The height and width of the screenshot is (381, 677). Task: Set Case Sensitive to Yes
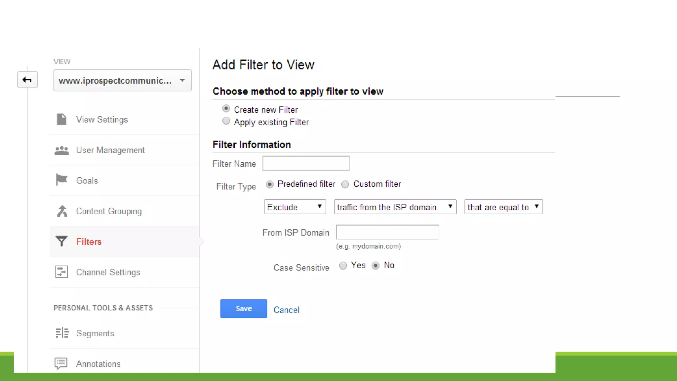pyautogui.click(x=343, y=266)
